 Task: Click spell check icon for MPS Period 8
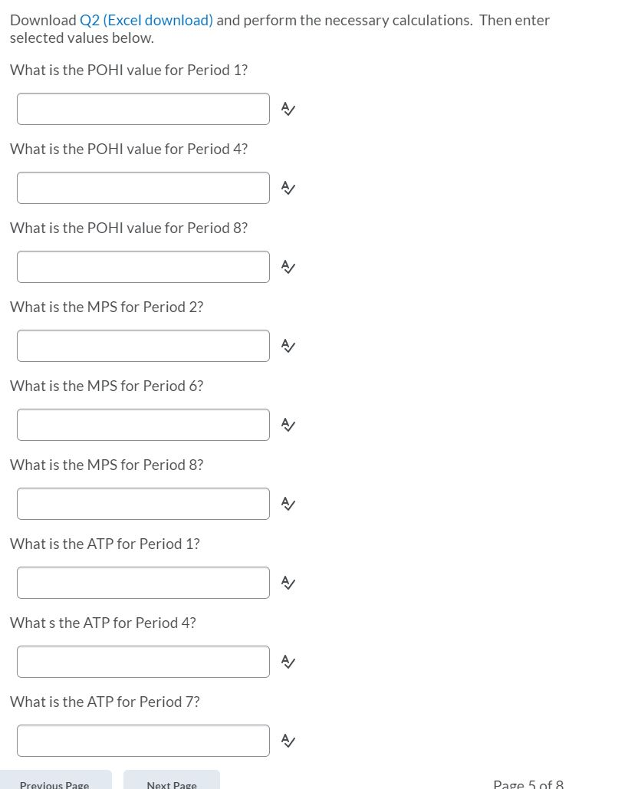tap(287, 504)
